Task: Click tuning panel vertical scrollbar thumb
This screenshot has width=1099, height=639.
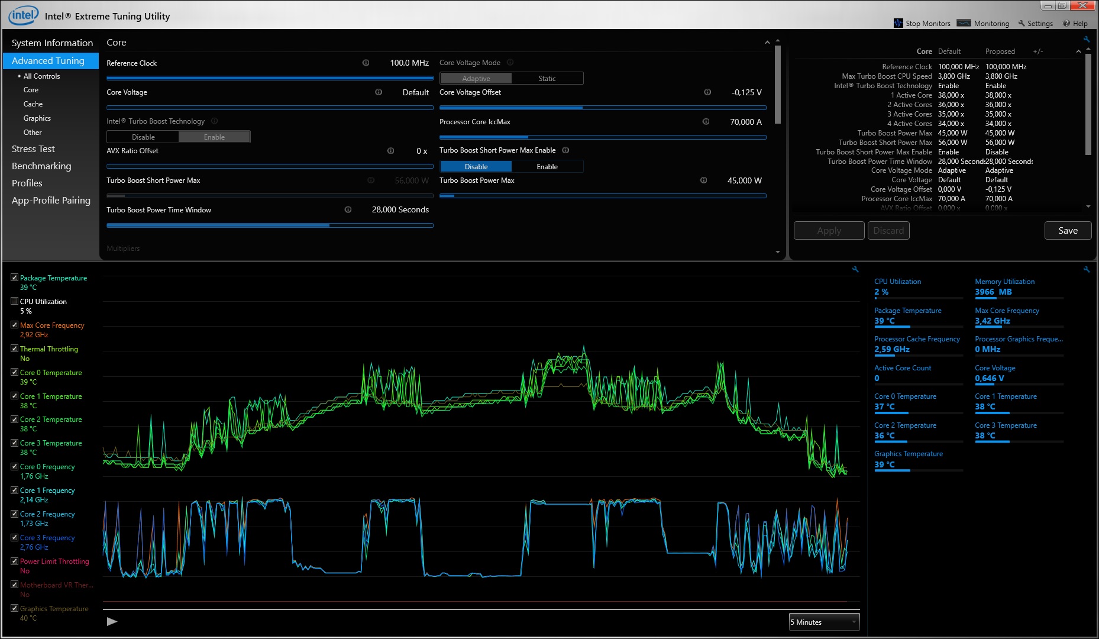Action: (777, 85)
